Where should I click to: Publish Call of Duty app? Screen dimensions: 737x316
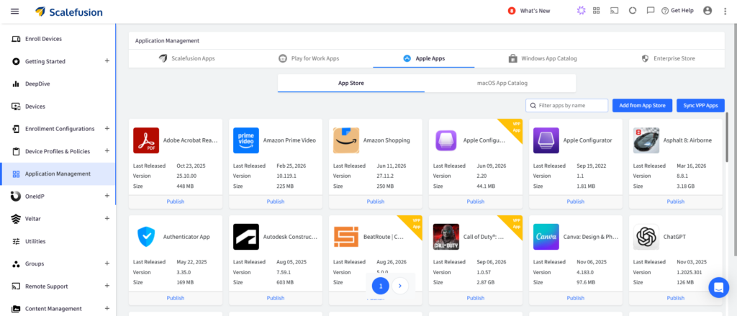476,298
